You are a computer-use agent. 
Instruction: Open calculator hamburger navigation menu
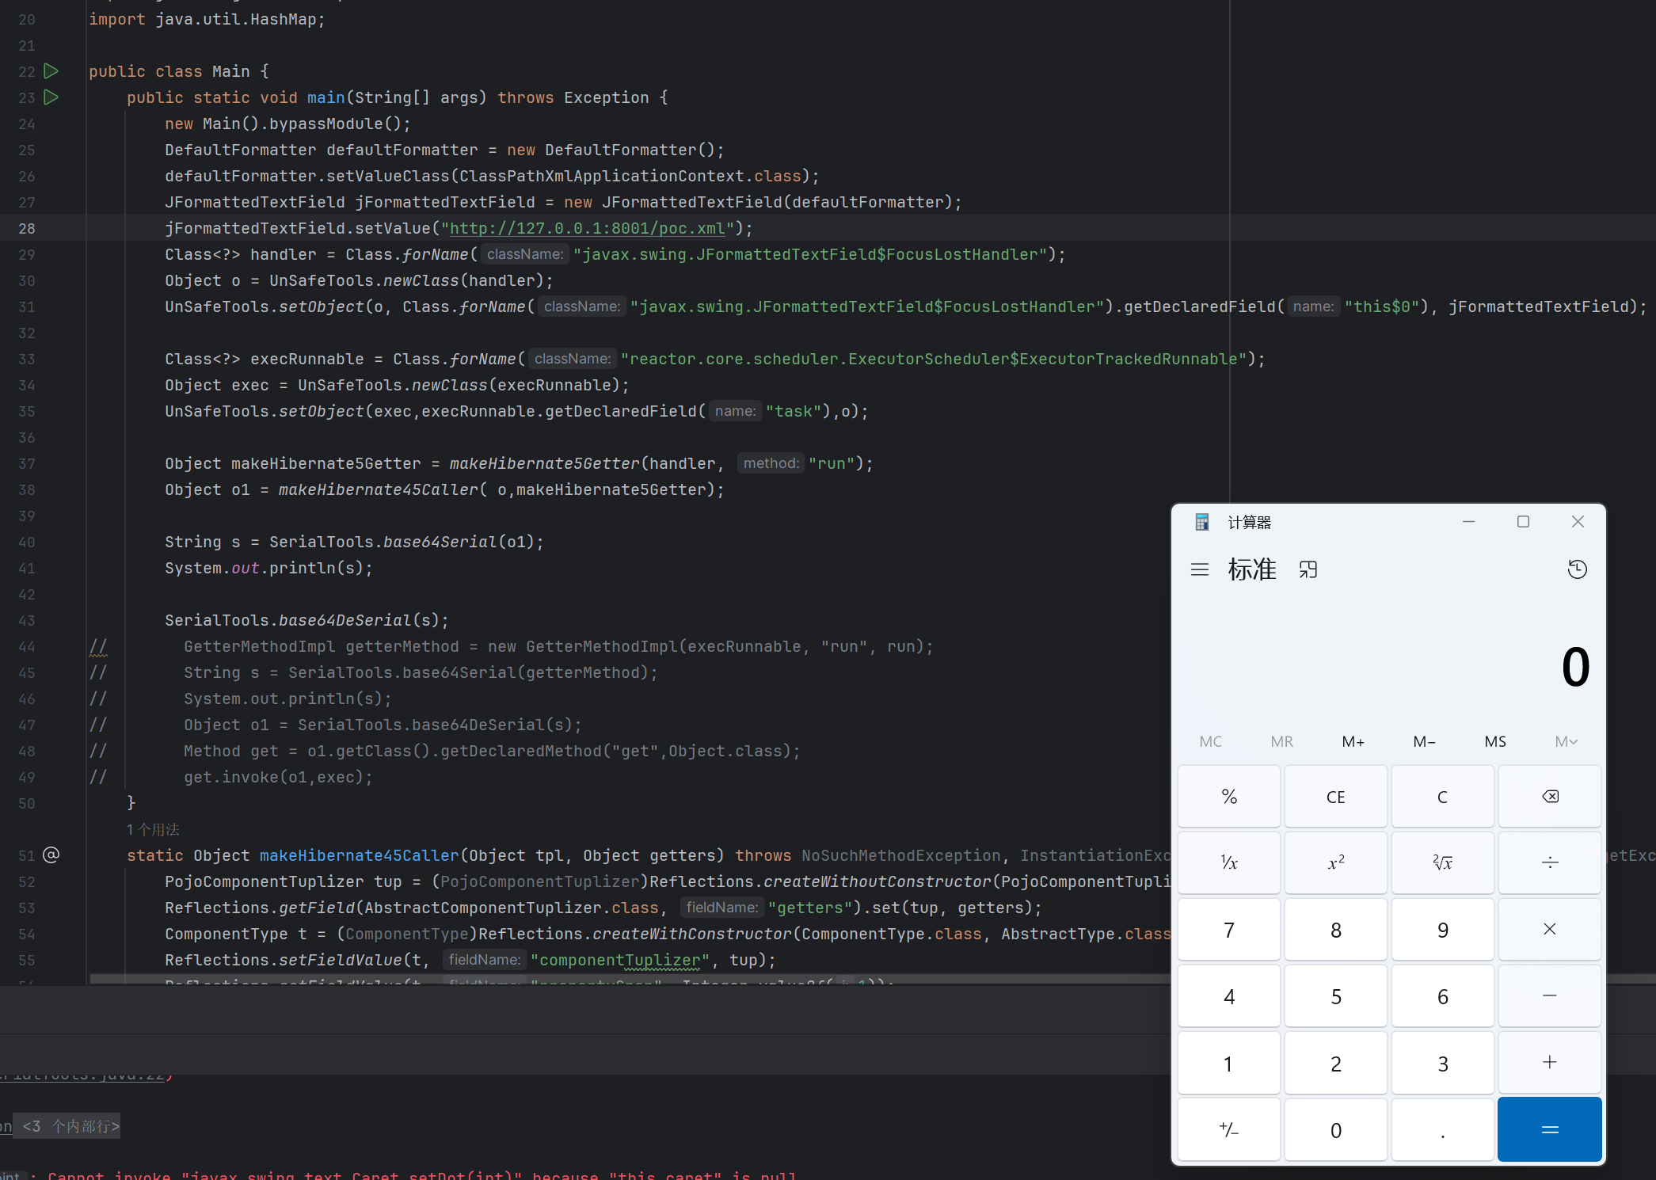pyautogui.click(x=1199, y=569)
